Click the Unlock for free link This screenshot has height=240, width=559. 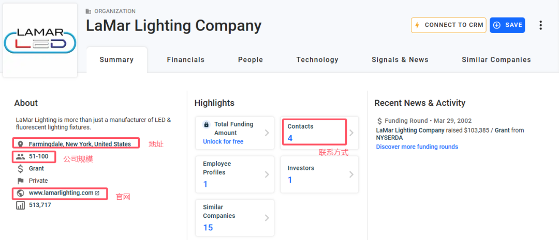pyautogui.click(x=223, y=142)
